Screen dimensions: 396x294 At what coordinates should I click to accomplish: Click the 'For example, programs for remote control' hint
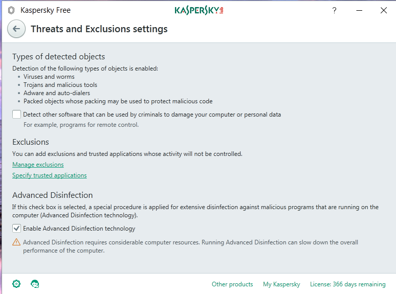click(81, 125)
